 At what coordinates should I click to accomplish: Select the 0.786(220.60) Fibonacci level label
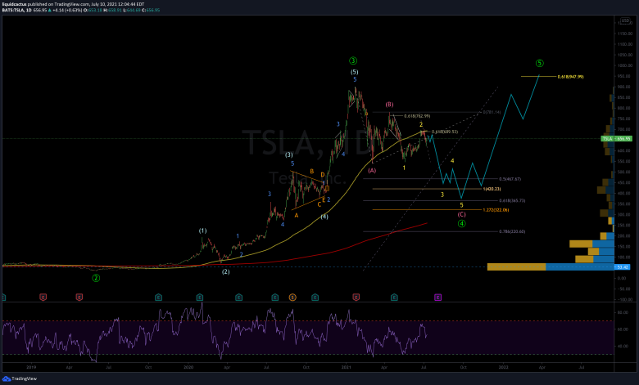(512, 231)
